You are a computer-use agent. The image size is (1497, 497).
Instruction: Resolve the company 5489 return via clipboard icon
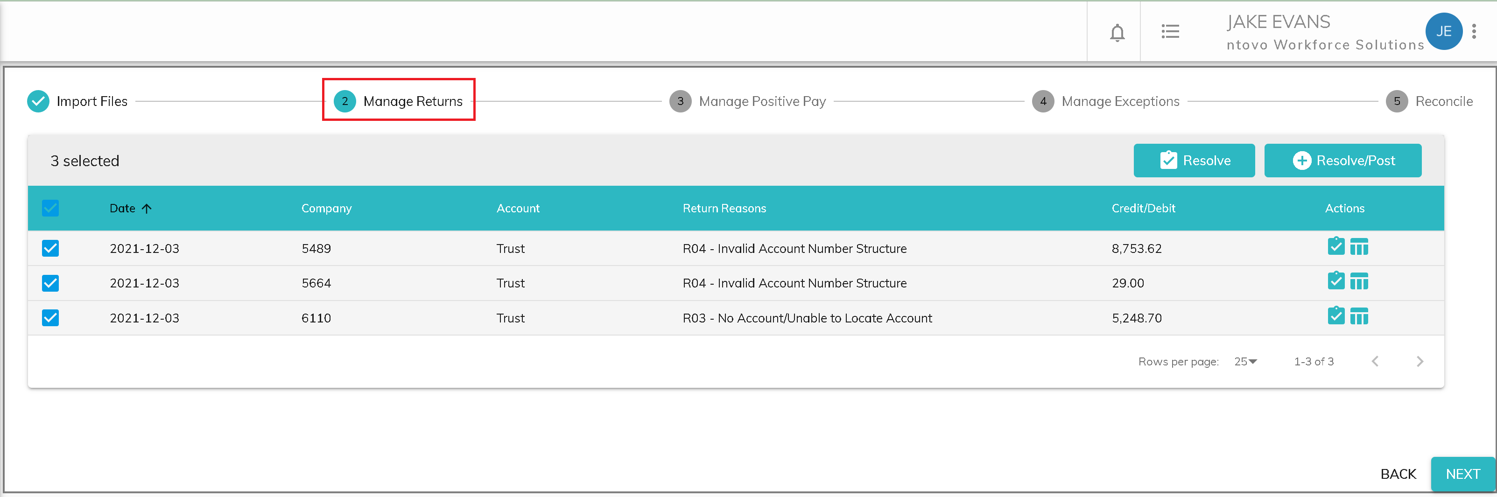click(1335, 246)
